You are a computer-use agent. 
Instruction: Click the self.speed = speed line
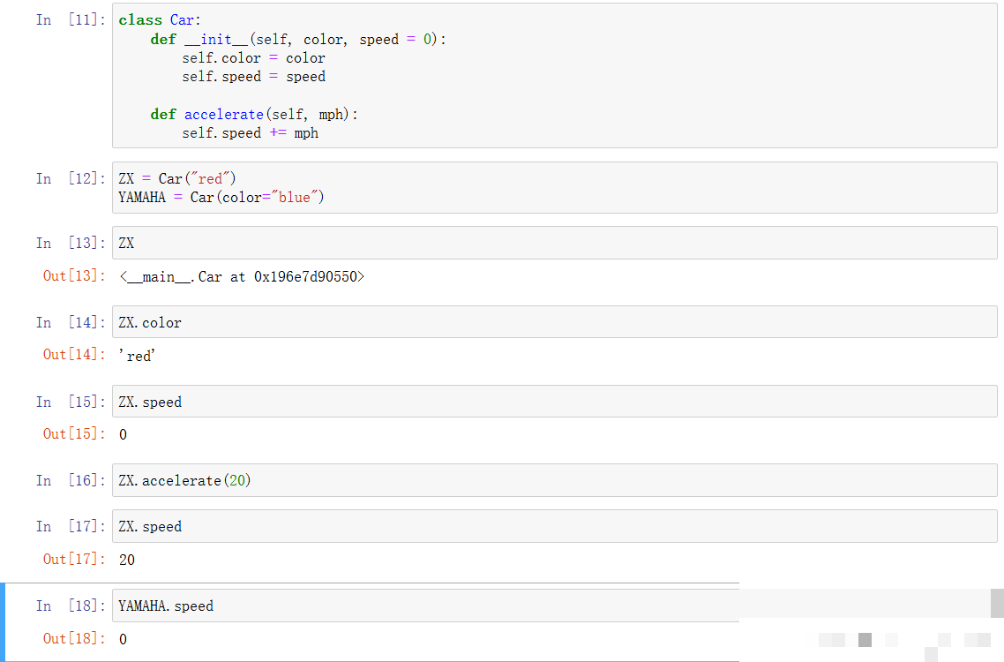pos(253,77)
